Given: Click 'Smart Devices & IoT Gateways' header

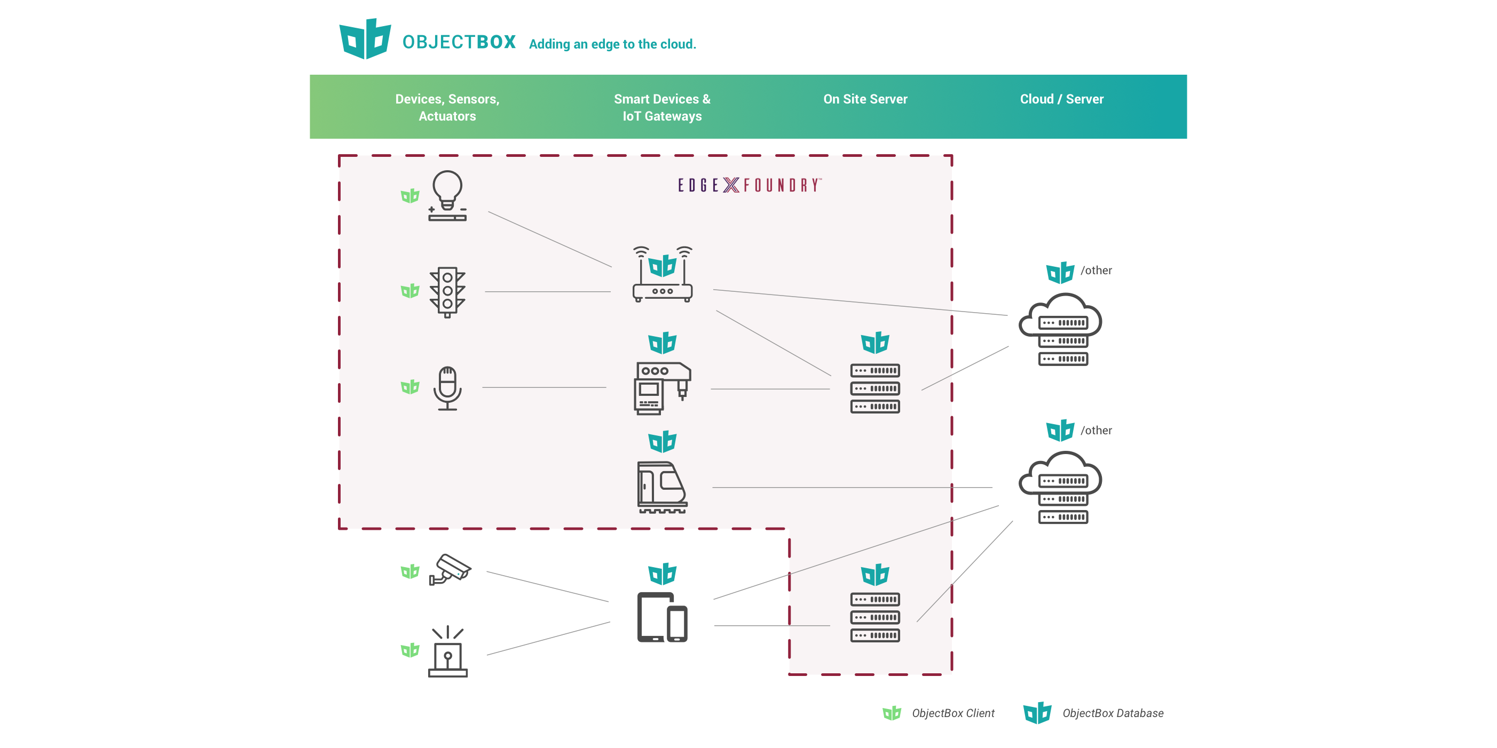Looking at the screenshot, I should (x=663, y=107).
